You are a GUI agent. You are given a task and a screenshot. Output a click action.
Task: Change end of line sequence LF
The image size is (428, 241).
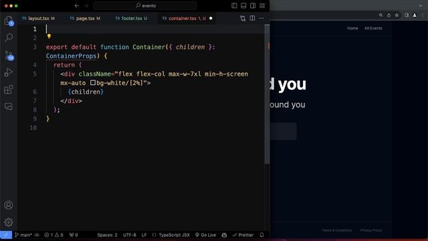(144, 235)
